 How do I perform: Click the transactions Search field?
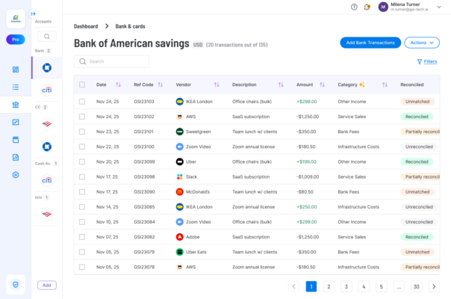(111, 61)
